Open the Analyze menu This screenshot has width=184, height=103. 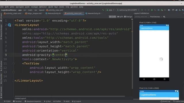click(34, 7)
